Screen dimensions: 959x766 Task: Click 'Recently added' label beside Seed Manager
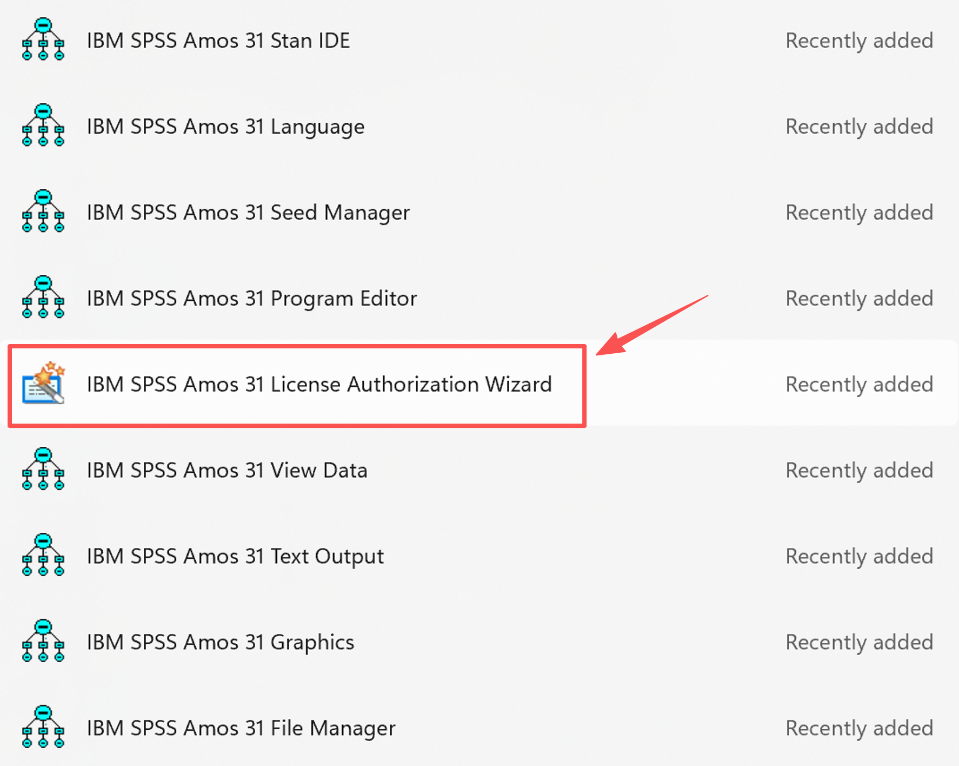(860, 213)
